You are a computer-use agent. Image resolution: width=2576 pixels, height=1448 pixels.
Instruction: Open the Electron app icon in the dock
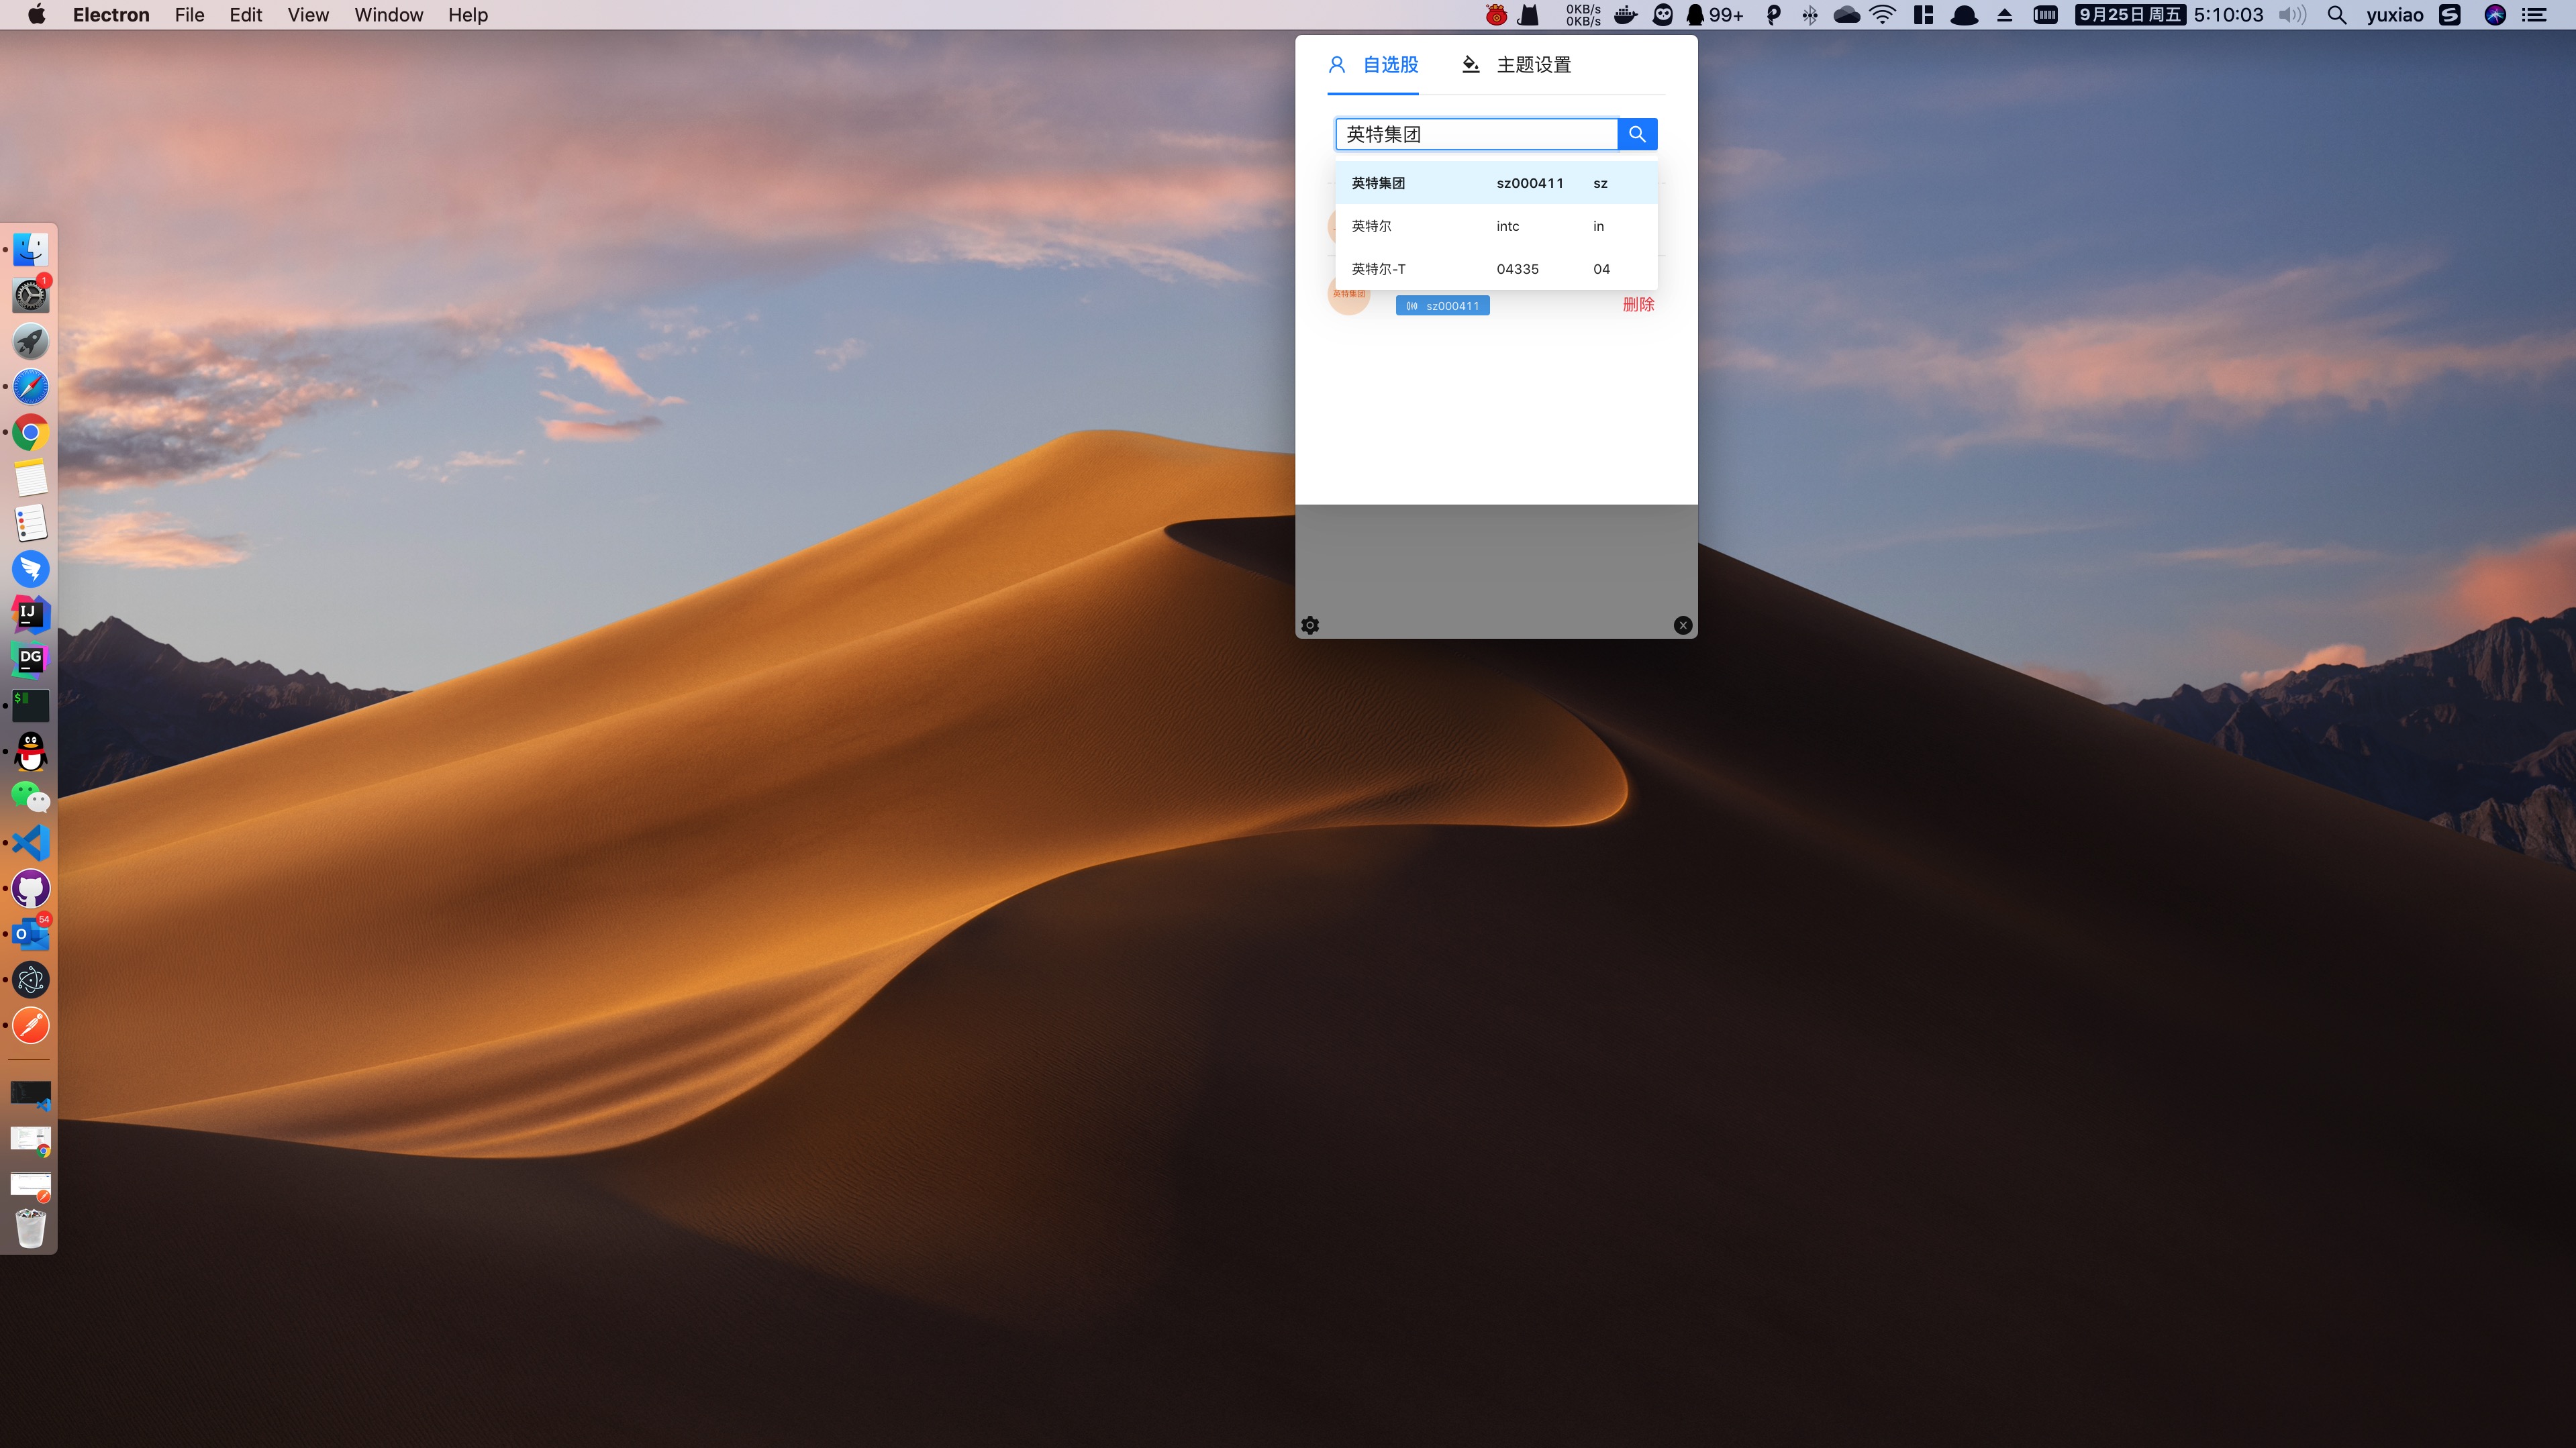click(31, 980)
